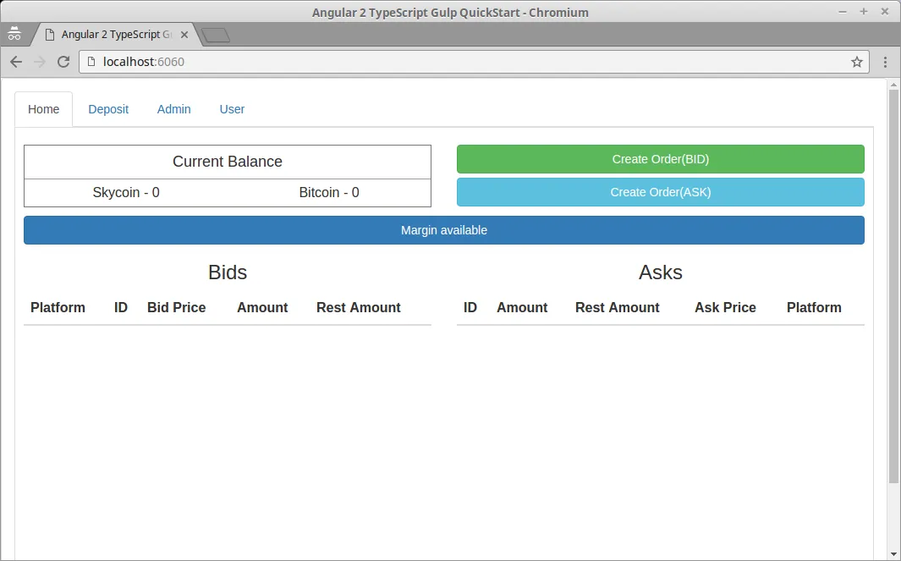901x561 pixels.
Task: Click the page info icon in address bar
Action: 91,62
